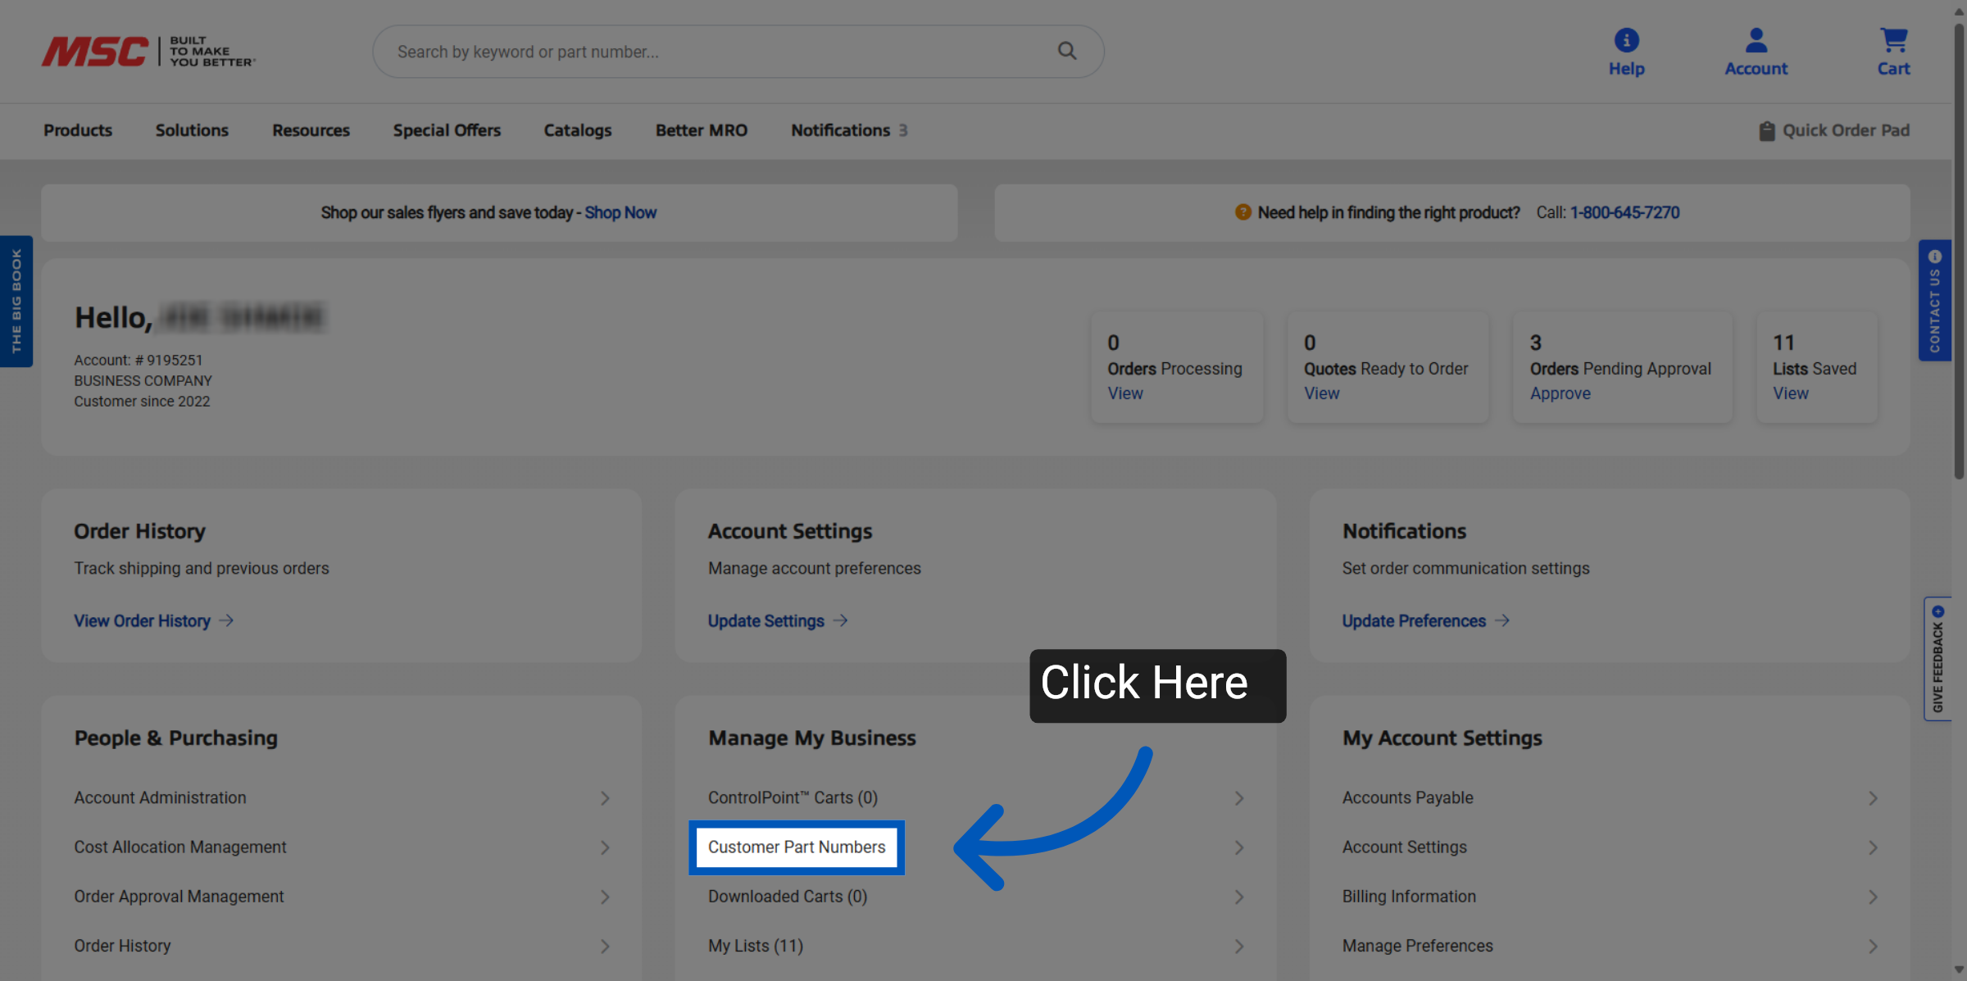Screen dimensions: 1967x981
Task: Click Update Preferences link
Action: [1414, 620]
